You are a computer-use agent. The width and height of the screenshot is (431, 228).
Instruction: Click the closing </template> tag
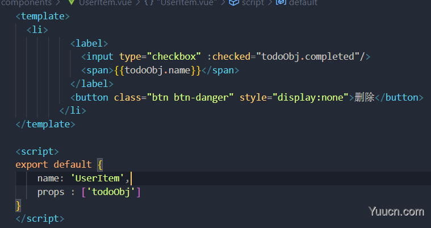point(45,124)
